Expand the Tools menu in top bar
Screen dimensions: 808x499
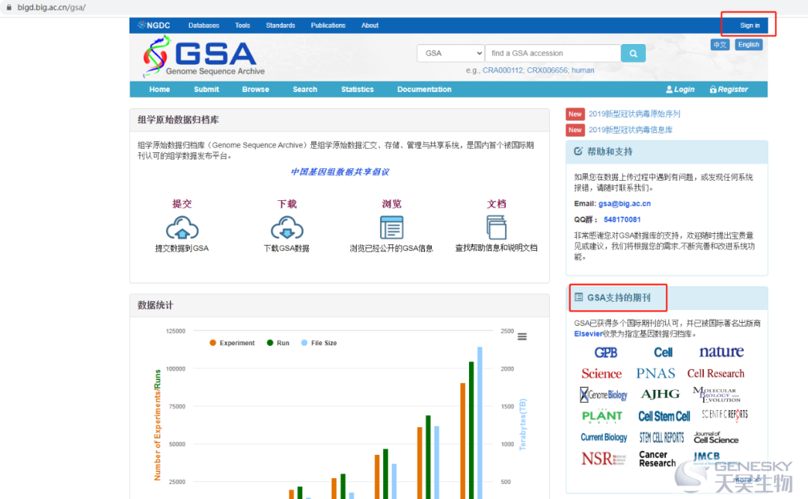[x=242, y=25]
